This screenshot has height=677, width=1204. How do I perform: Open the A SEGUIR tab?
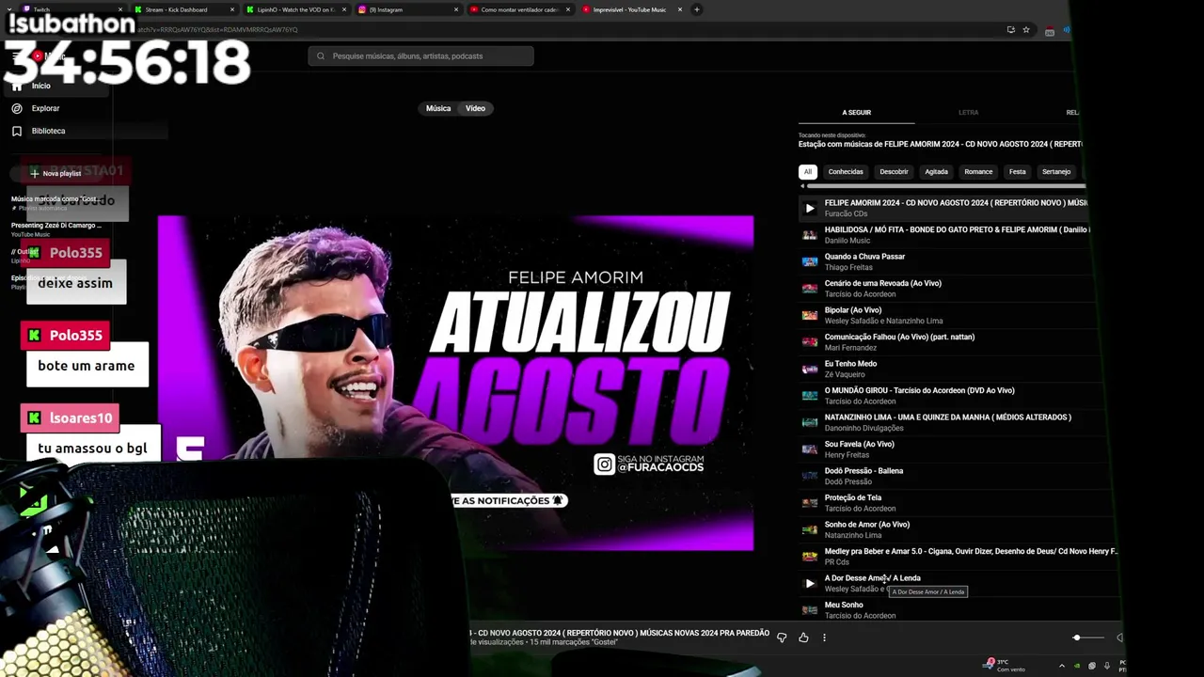pos(856,113)
